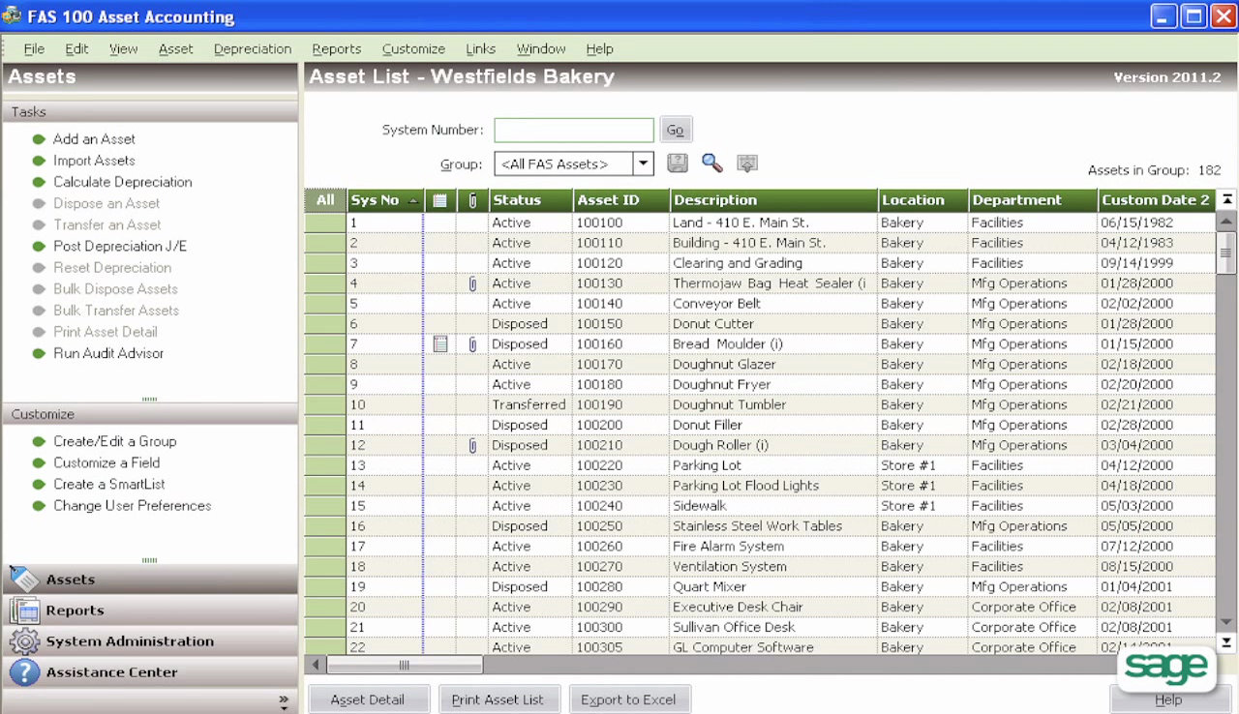Open the Group dropdown list
The height and width of the screenshot is (714, 1239).
[x=643, y=164]
